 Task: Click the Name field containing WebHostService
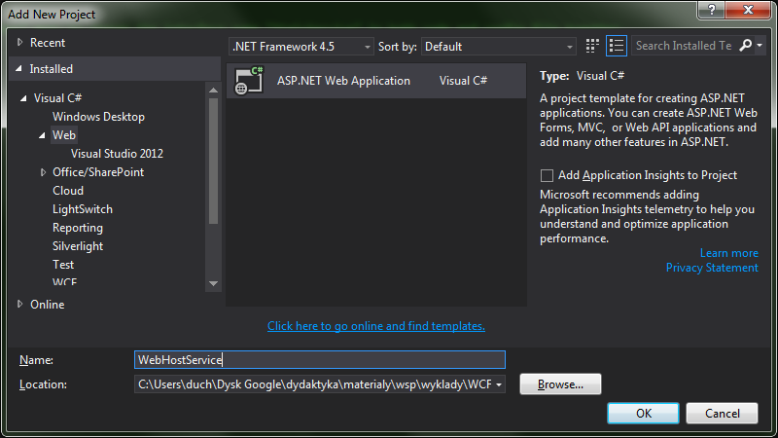(320, 359)
